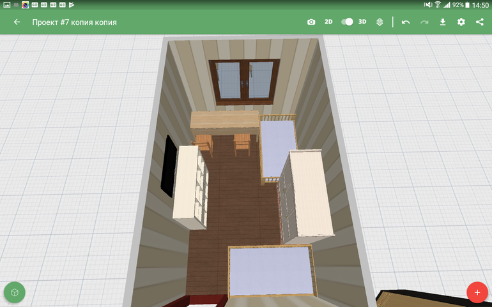Switch to 2D view label
Viewport: 492px width, 307px height.
click(x=328, y=22)
